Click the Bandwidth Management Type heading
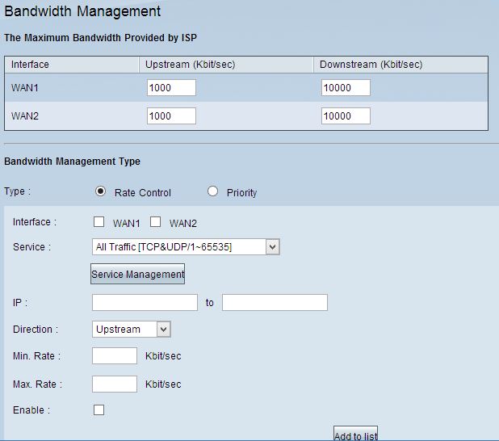 72,162
